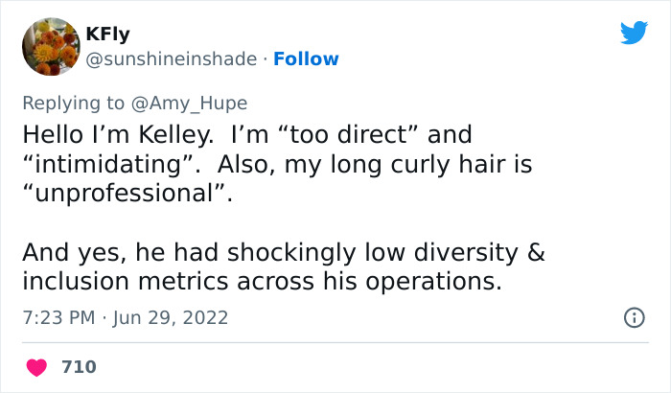The height and width of the screenshot is (393, 671).
Task: Open the Twitter info circle icon
Action: (634, 317)
